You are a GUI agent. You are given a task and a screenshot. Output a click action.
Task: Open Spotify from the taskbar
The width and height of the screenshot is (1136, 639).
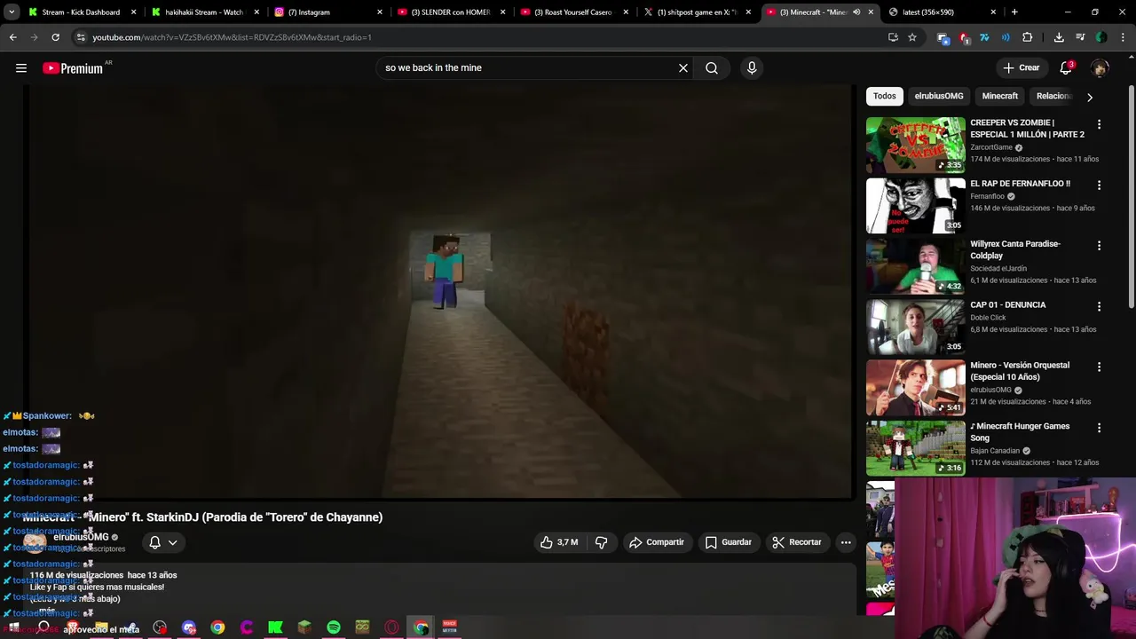(334, 627)
